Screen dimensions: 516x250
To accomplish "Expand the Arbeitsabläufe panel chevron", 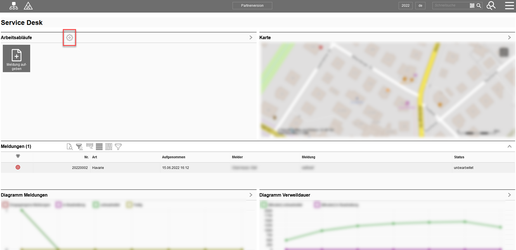I will point(251,37).
